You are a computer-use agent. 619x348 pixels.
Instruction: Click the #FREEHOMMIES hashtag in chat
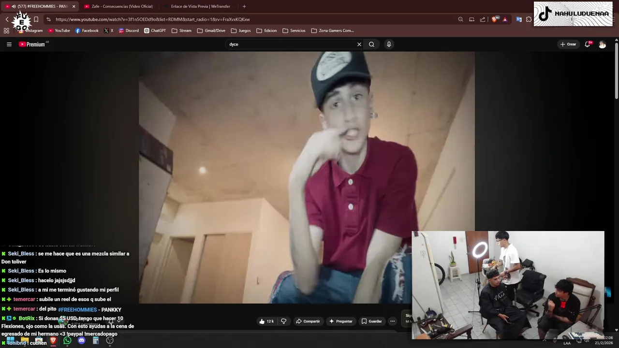tap(77, 309)
